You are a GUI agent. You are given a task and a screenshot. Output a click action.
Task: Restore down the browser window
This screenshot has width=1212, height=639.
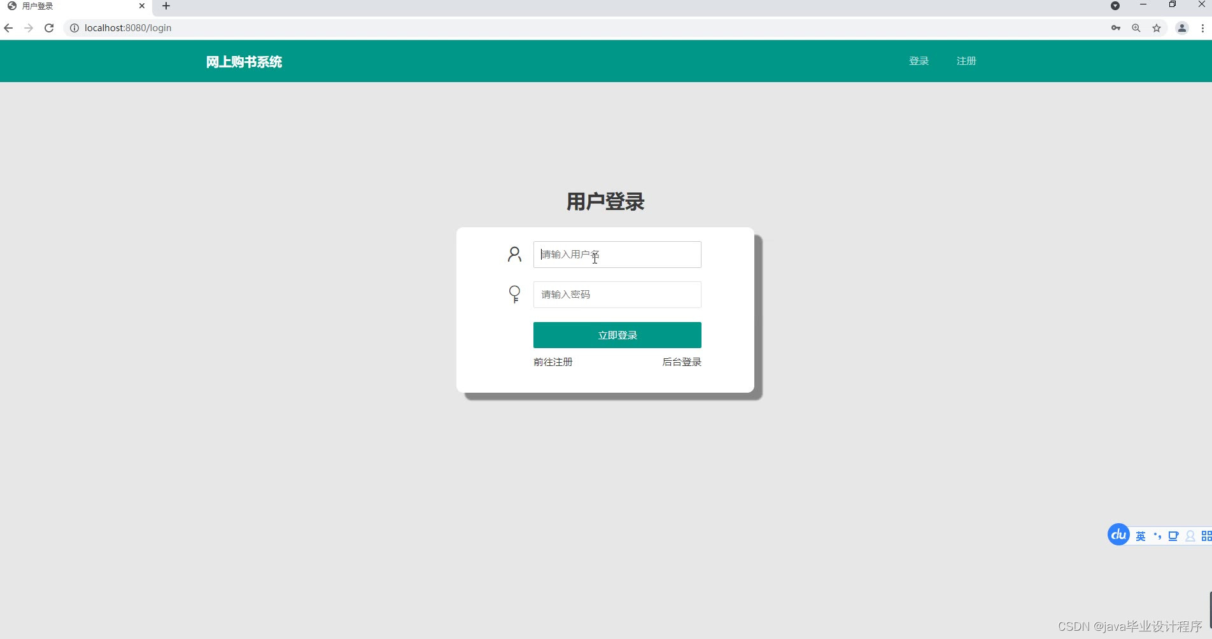pos(1173,5)
